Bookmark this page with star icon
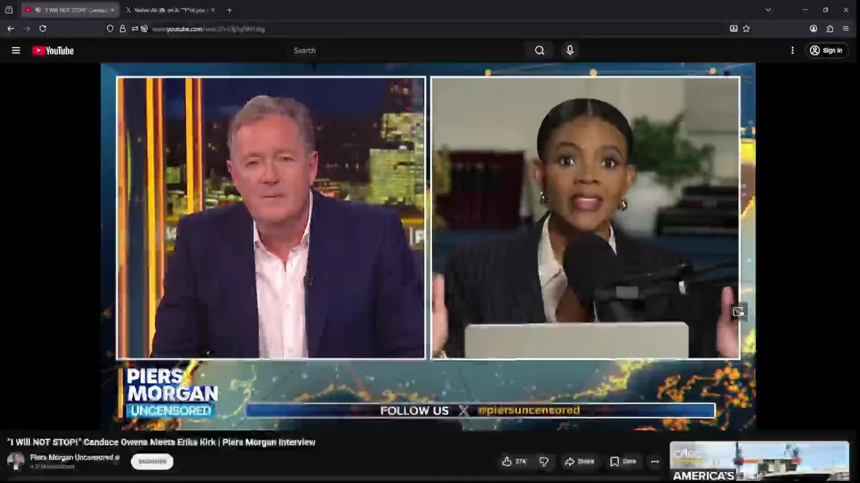 [x=746, y=29]
